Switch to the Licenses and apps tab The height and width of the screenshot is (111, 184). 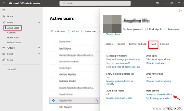click(x=138, y=44)
